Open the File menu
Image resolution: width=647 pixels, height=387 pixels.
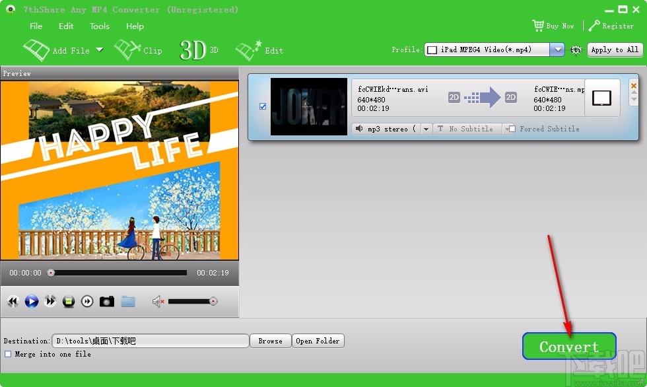pos(36,26)
